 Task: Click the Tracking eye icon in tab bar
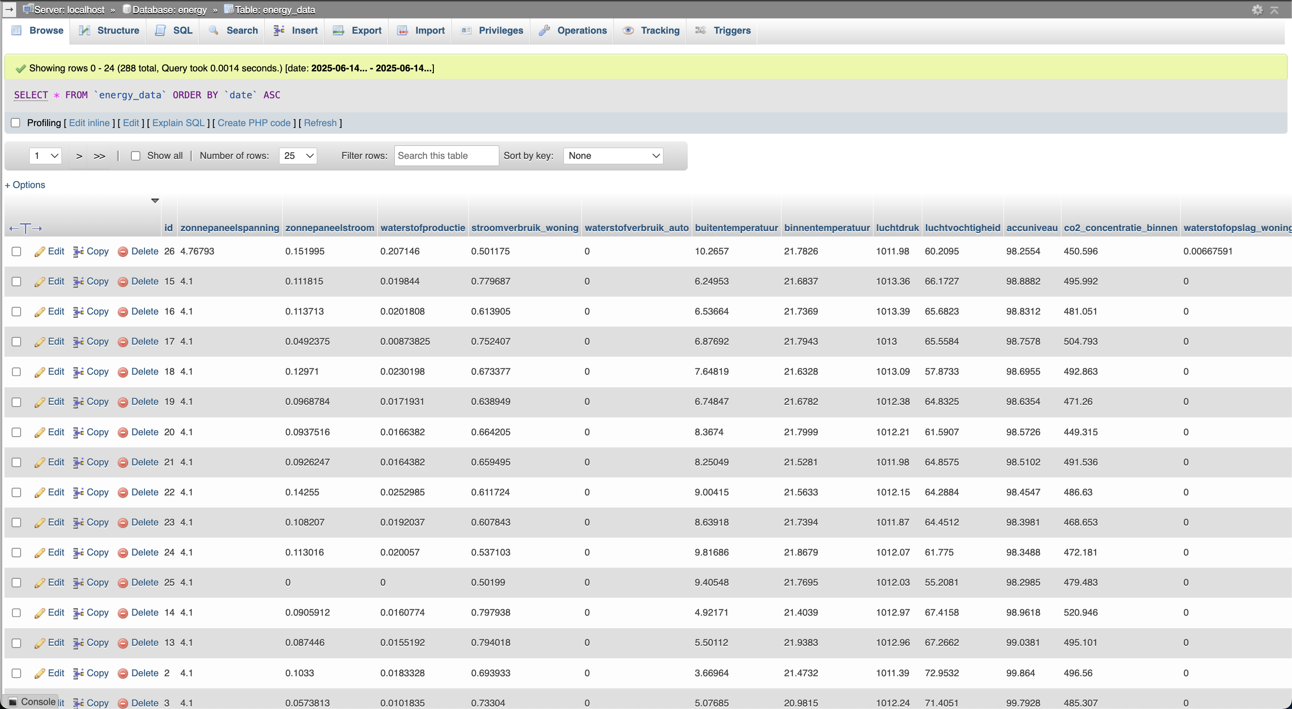pos(628,31)
